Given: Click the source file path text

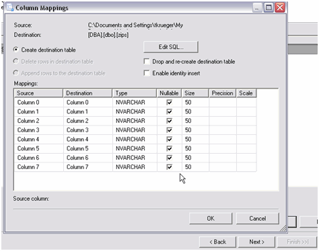Looking at the screenshot, I should tap(135, 26).
